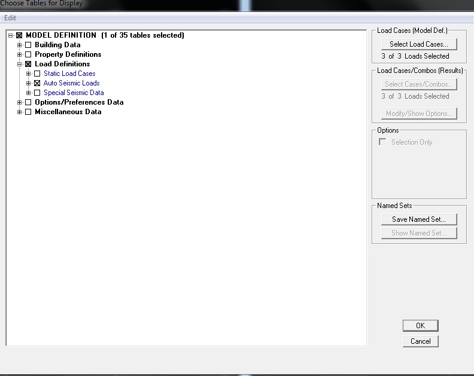Select the Load Definitions label
This screenshot has width=474, height=376.
point(62,64)
